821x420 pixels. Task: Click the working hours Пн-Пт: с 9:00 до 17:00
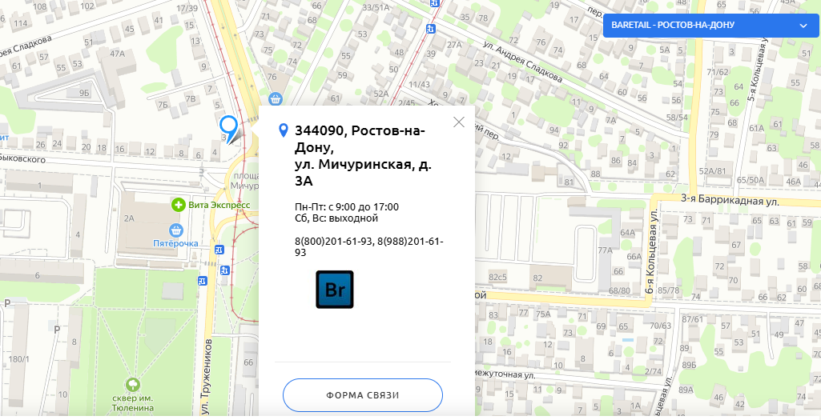pyautogui.click(x=347, y=207)
